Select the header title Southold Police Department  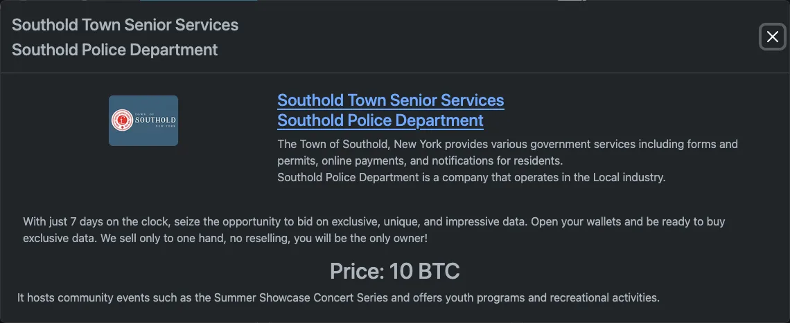click(x=114, y=50)
